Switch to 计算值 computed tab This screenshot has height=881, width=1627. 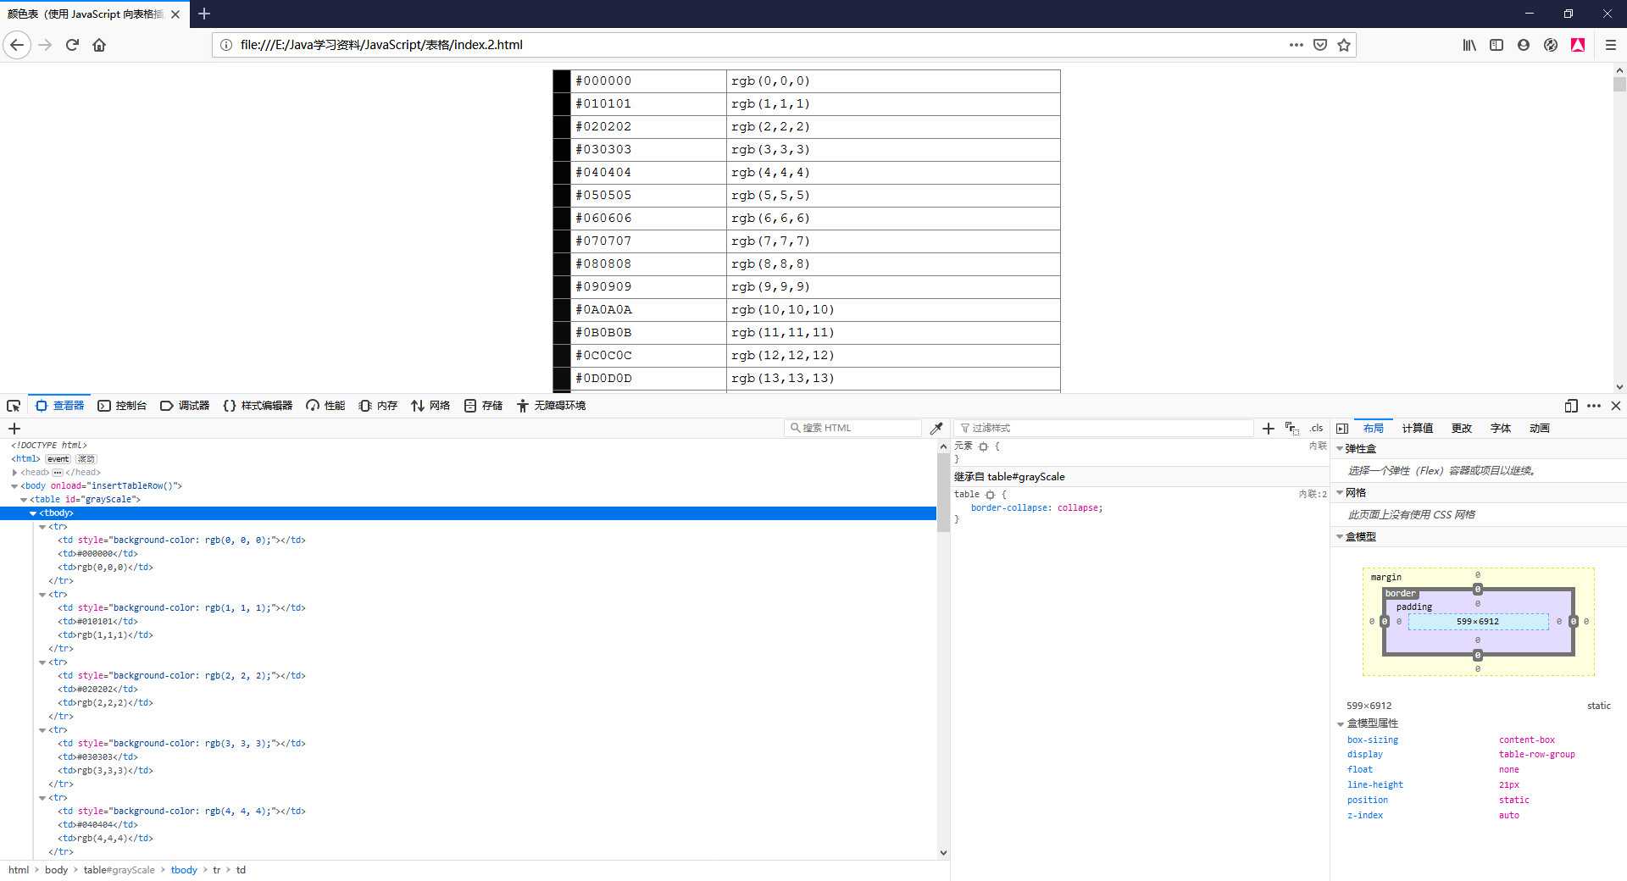pyautogui.click(x=1417, y=429)
